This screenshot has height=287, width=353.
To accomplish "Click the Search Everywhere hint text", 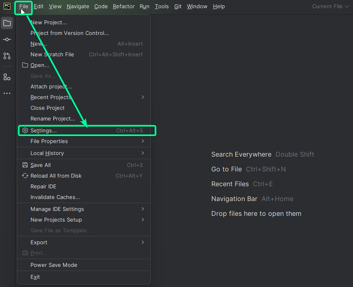I will click(241, 155).
